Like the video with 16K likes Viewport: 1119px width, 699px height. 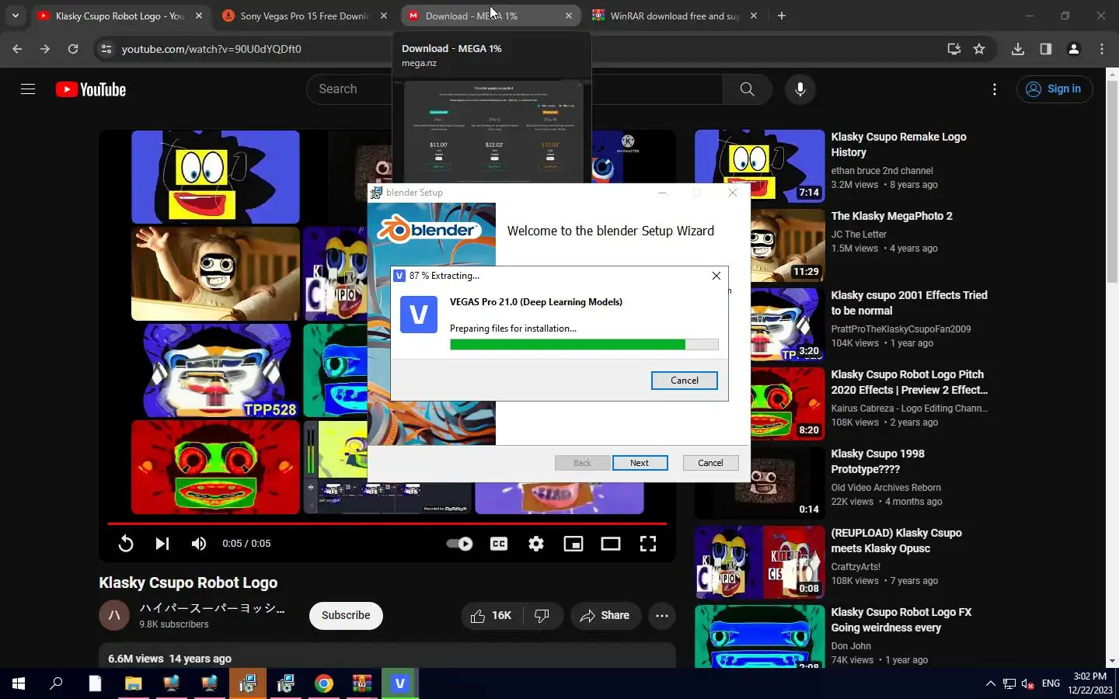(491, 616)
